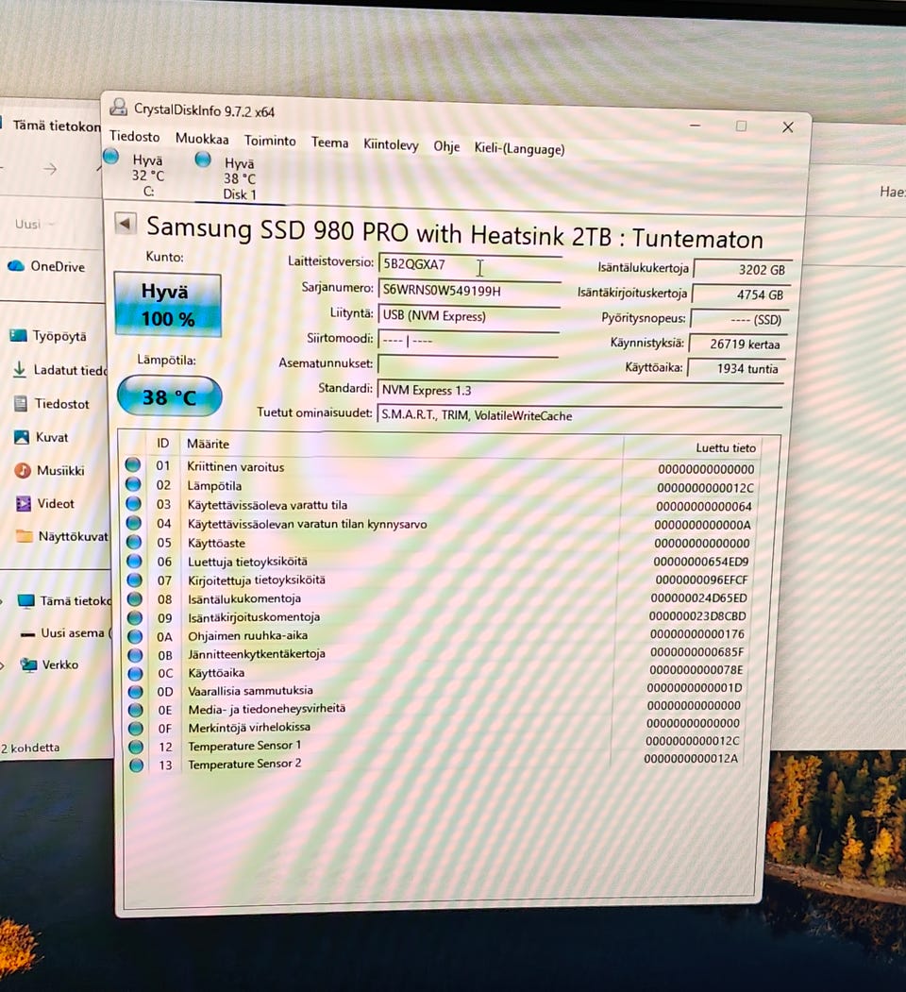Image resolution: width=906 pixels, height=992 pixels.
Task: Click the status icon for Kriittinen varoitus
Action: tap(133, 465)
